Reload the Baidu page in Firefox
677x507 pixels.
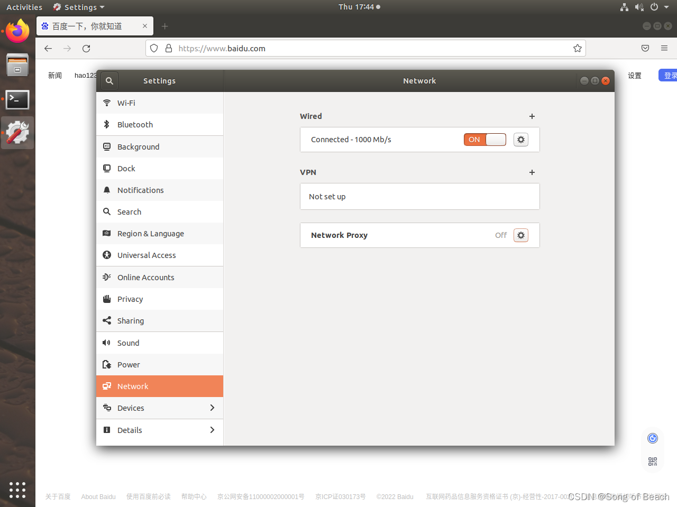86,48
